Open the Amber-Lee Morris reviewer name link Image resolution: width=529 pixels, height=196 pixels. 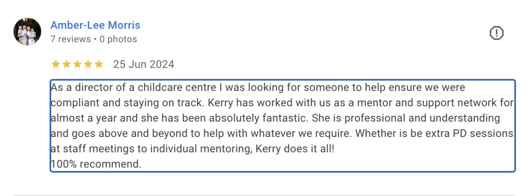pos(95,25)
